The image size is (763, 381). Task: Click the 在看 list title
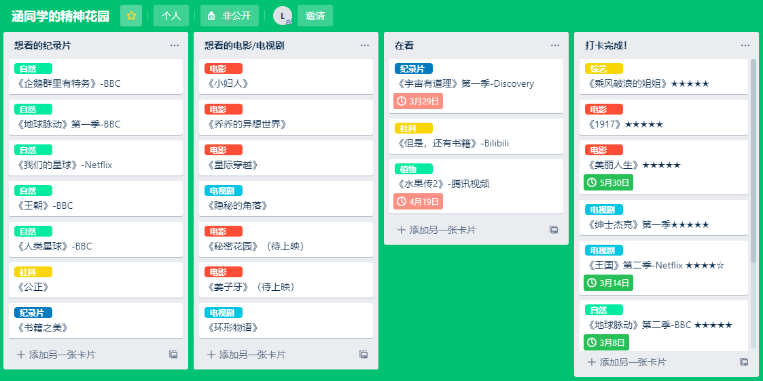pos(404,45)
